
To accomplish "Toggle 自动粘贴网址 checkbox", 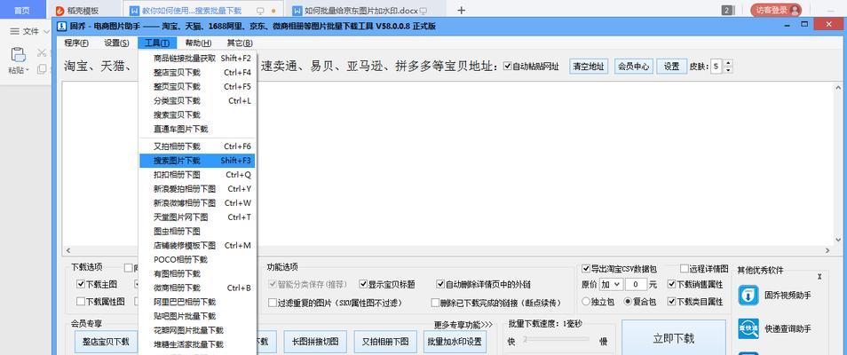I will click(x=507, y=67).
